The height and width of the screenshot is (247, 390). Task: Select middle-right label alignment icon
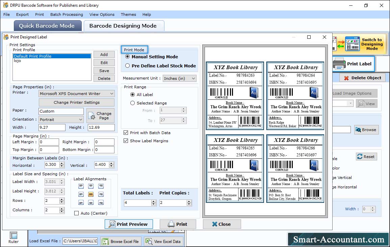[101, 194]
